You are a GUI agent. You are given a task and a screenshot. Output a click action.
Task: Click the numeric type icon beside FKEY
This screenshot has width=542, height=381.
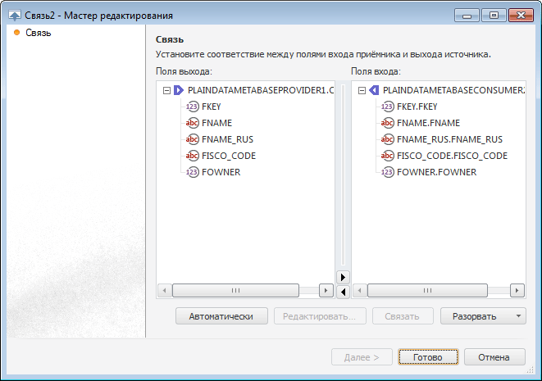pyautogui.click(x=193, y=107)
